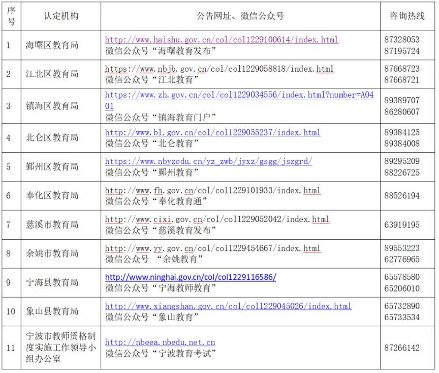Click hotline number 87266142

(x=402, y=348)
